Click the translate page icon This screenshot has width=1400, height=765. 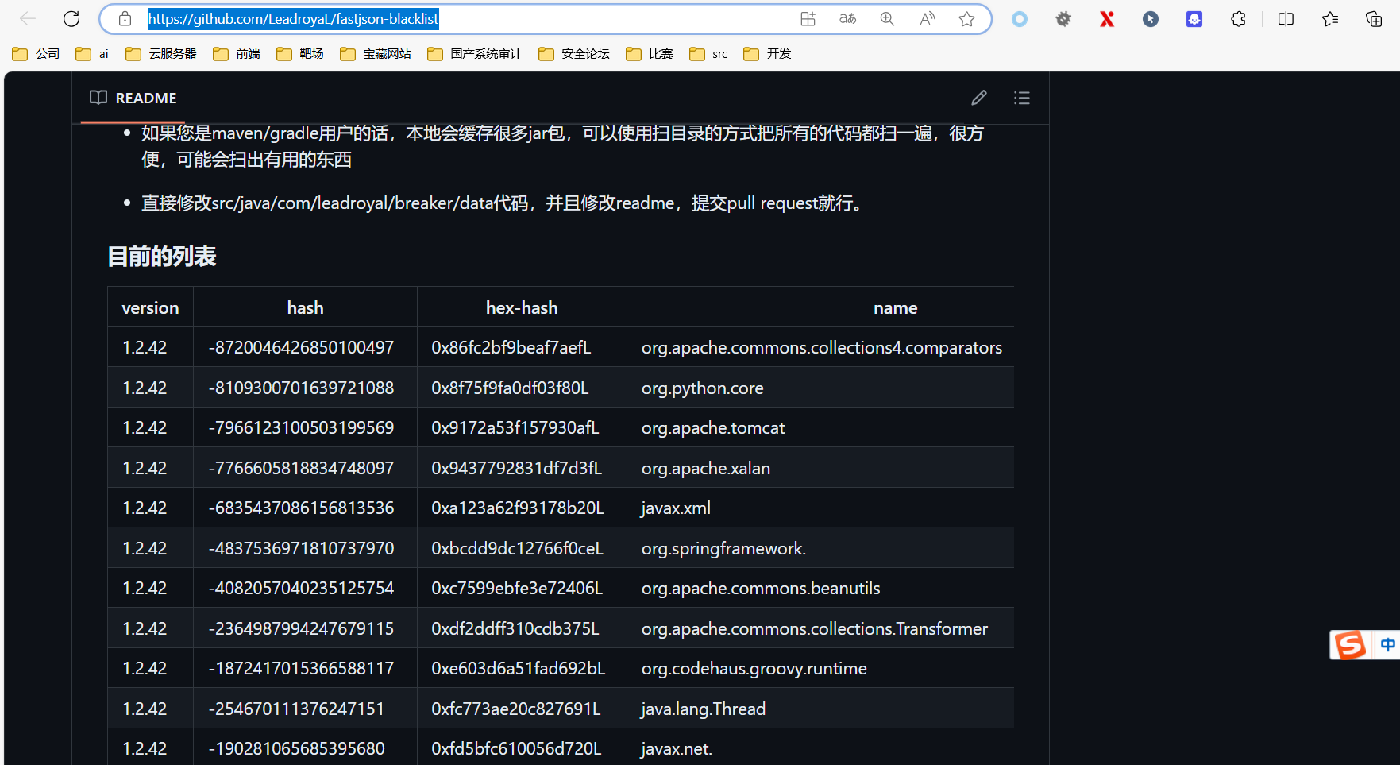tap(847, 19)
